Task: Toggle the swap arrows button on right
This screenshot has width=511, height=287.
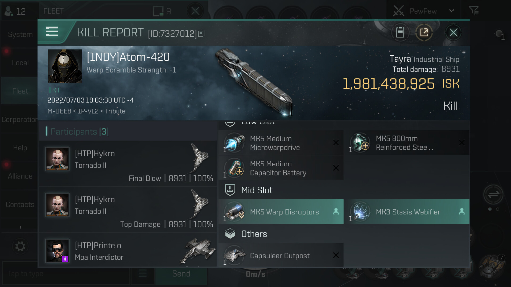Action: [493, 195]
